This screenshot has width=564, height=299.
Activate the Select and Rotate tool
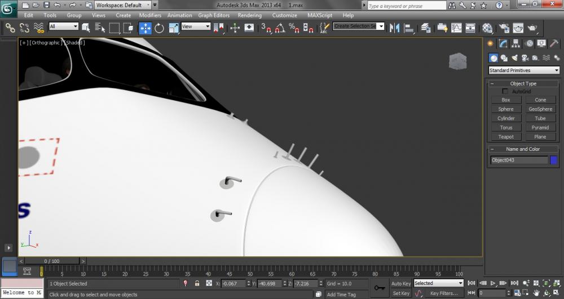159,28
